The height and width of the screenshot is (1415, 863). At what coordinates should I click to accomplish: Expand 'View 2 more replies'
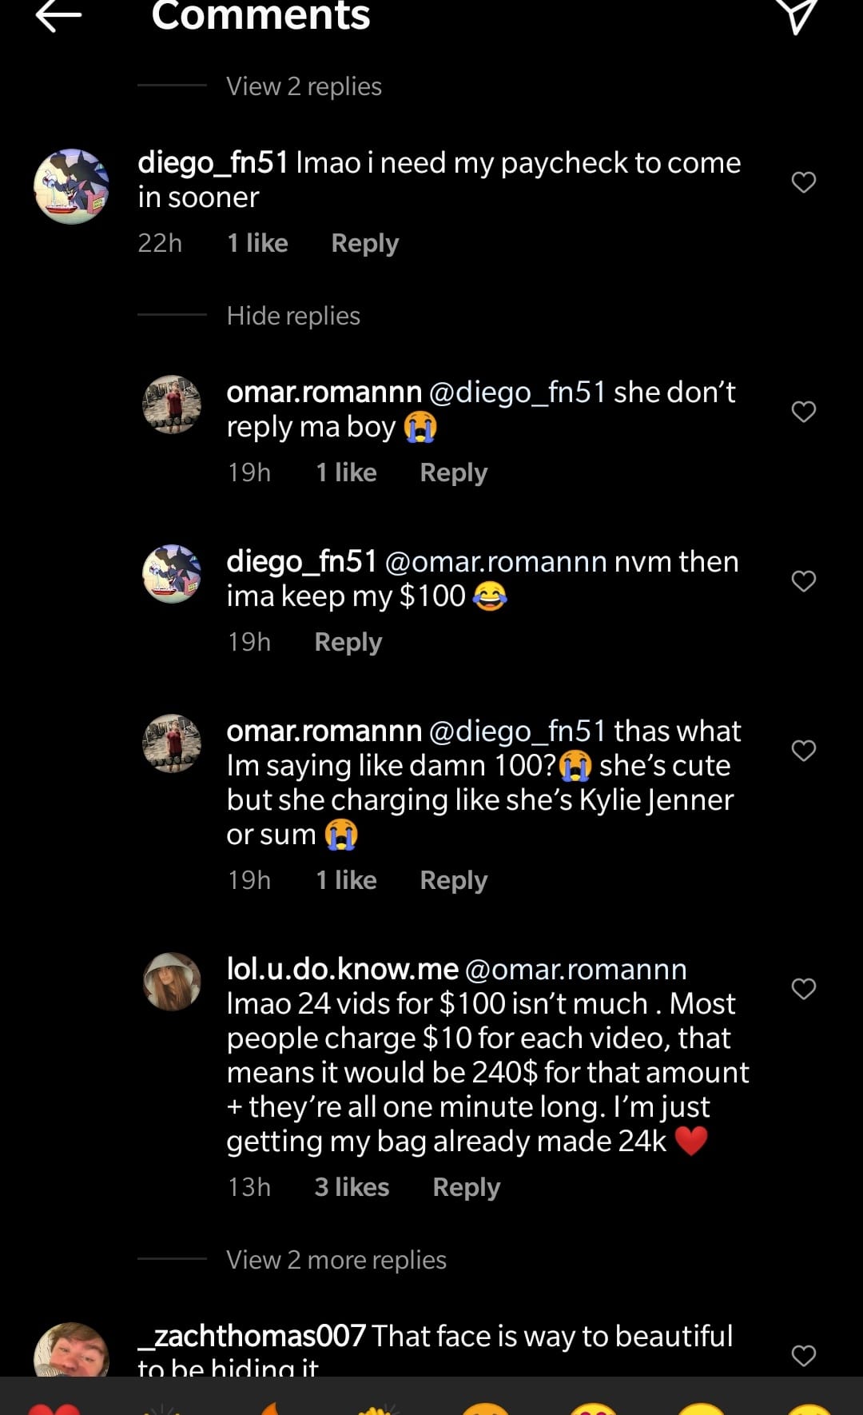(x=336, y=1260)
